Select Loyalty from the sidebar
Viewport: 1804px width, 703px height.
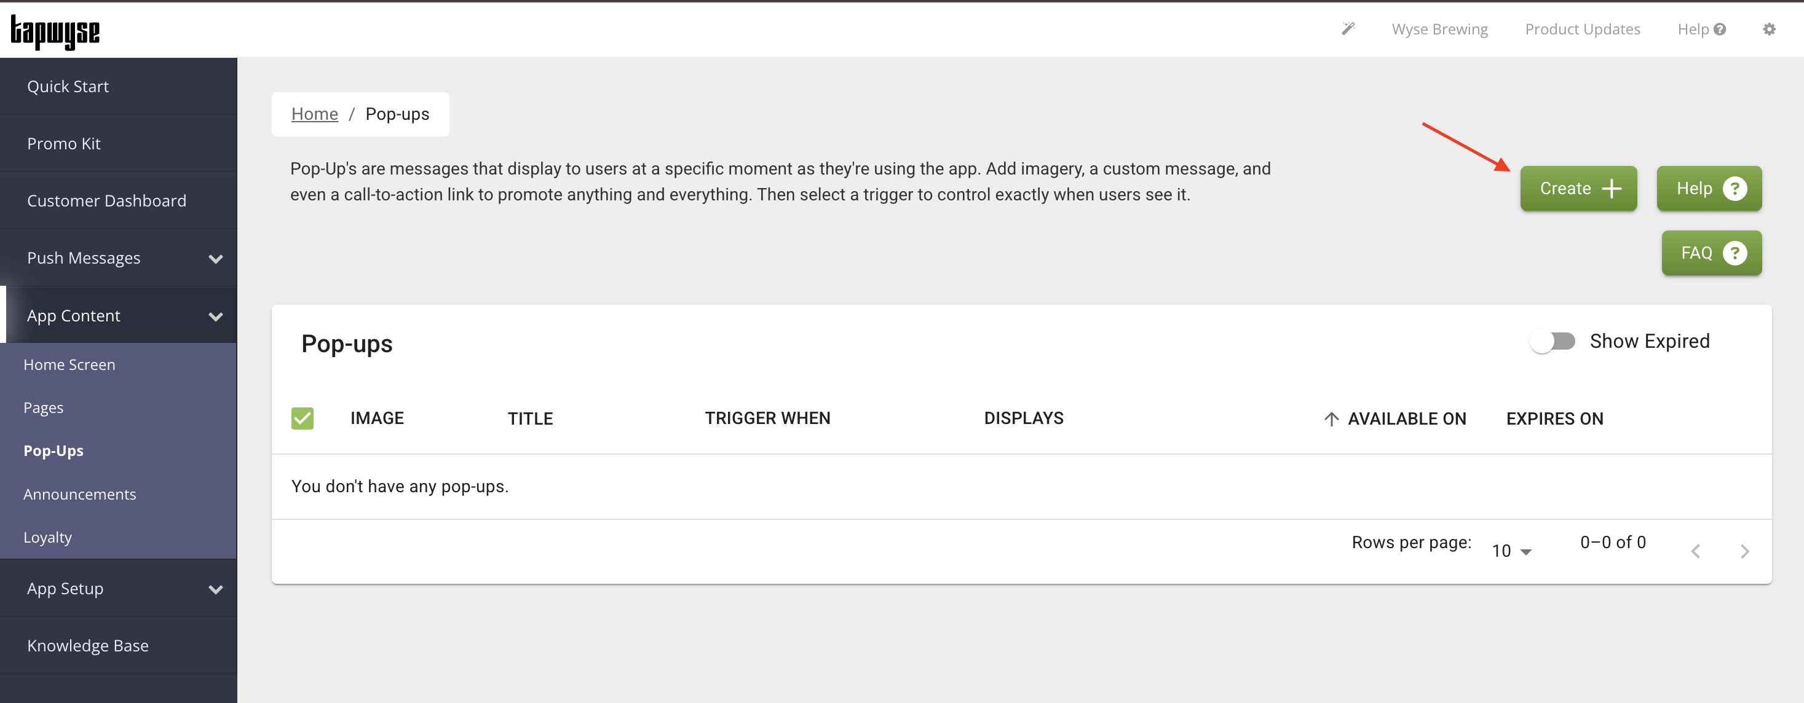47,537
